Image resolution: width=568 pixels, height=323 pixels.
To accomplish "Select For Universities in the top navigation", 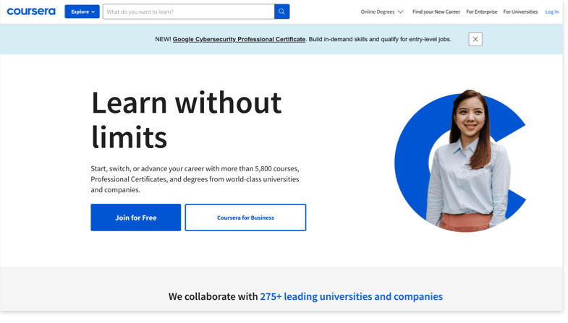I will point(520,12).
